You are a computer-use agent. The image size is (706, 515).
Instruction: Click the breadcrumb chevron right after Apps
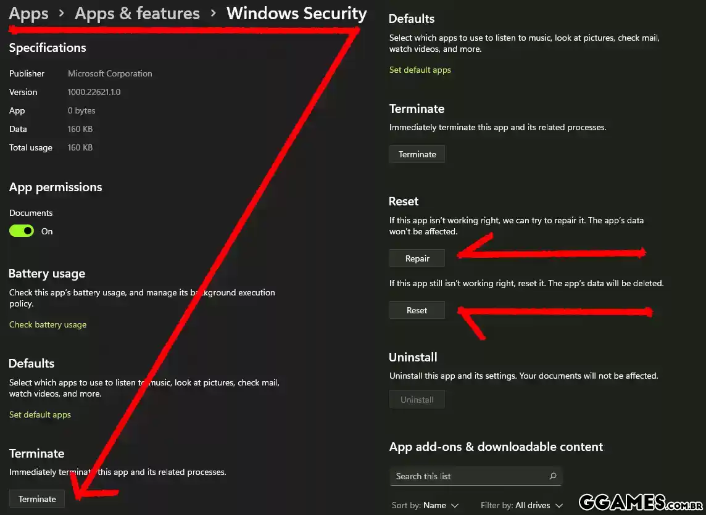pyautogui.click(x=62, y=14)
